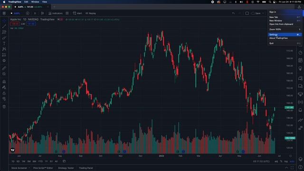Viewport: 304px width, 171px height.
Task: Undo the last chart action
Action: [233, 13]
